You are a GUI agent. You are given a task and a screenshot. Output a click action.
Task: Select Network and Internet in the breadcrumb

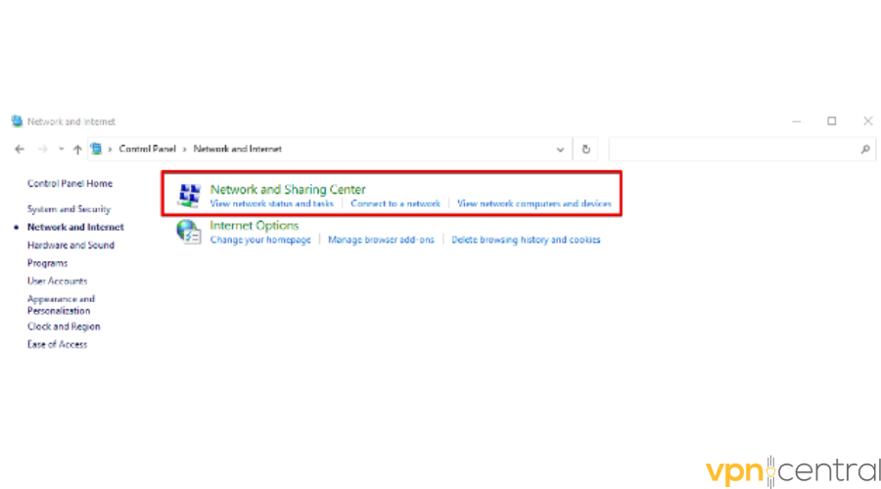pyautogui.click(x=237, y=150)
